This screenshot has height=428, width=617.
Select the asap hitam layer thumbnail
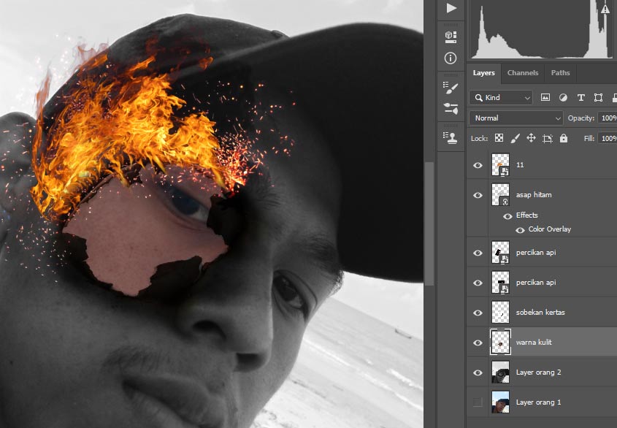pos(500,194)
